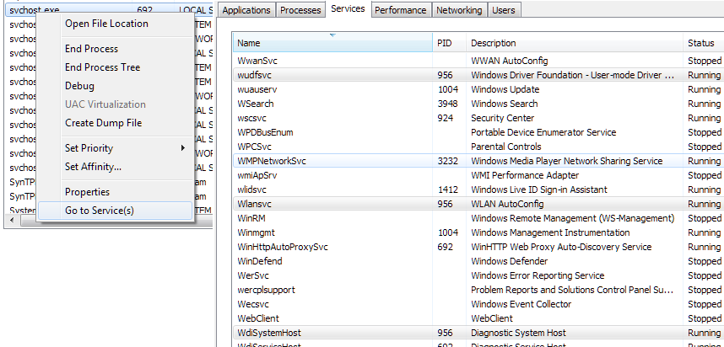Image resolution: width=724 pixels, height=347 pixels.
Task: Choose Create Dump File option
Action: 103,123
